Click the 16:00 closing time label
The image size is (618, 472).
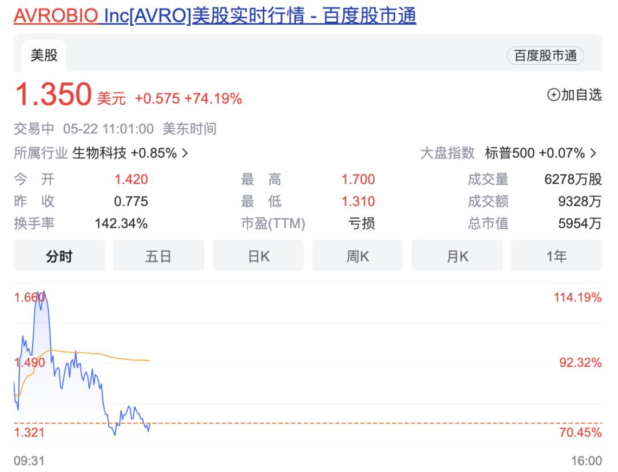(587, 461)
